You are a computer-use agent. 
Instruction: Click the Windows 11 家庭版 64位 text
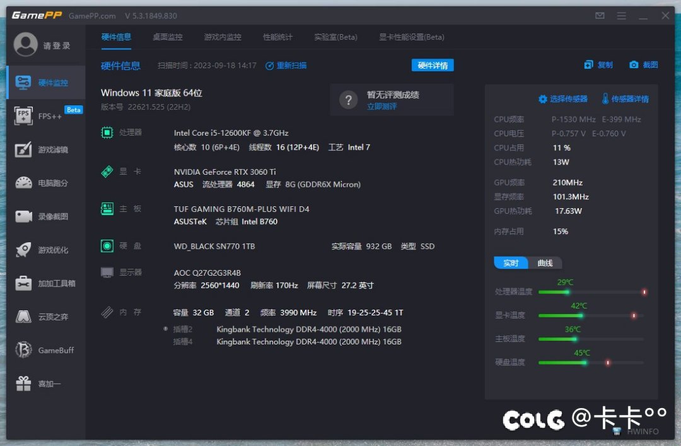151,93
